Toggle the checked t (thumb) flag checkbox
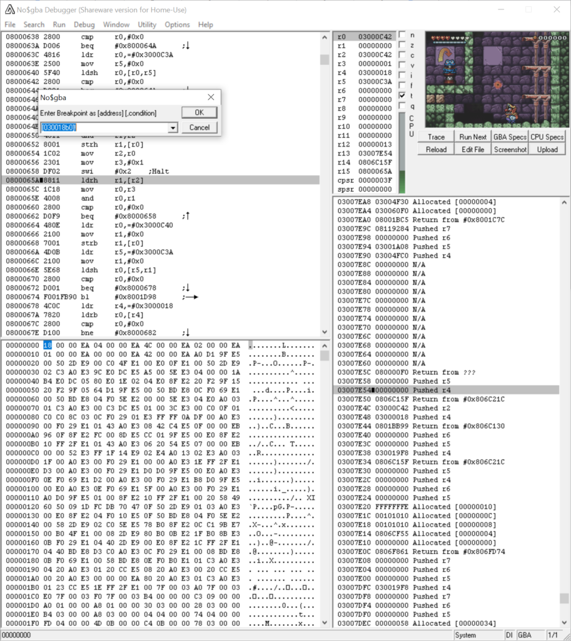Screen dimensions: 571x641 tap(402, 96)
